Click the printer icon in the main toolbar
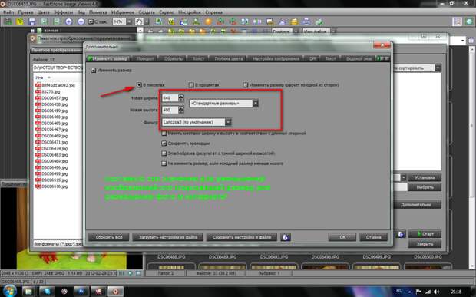The height and width of the screenshot is (297, 476). (306, 21)
